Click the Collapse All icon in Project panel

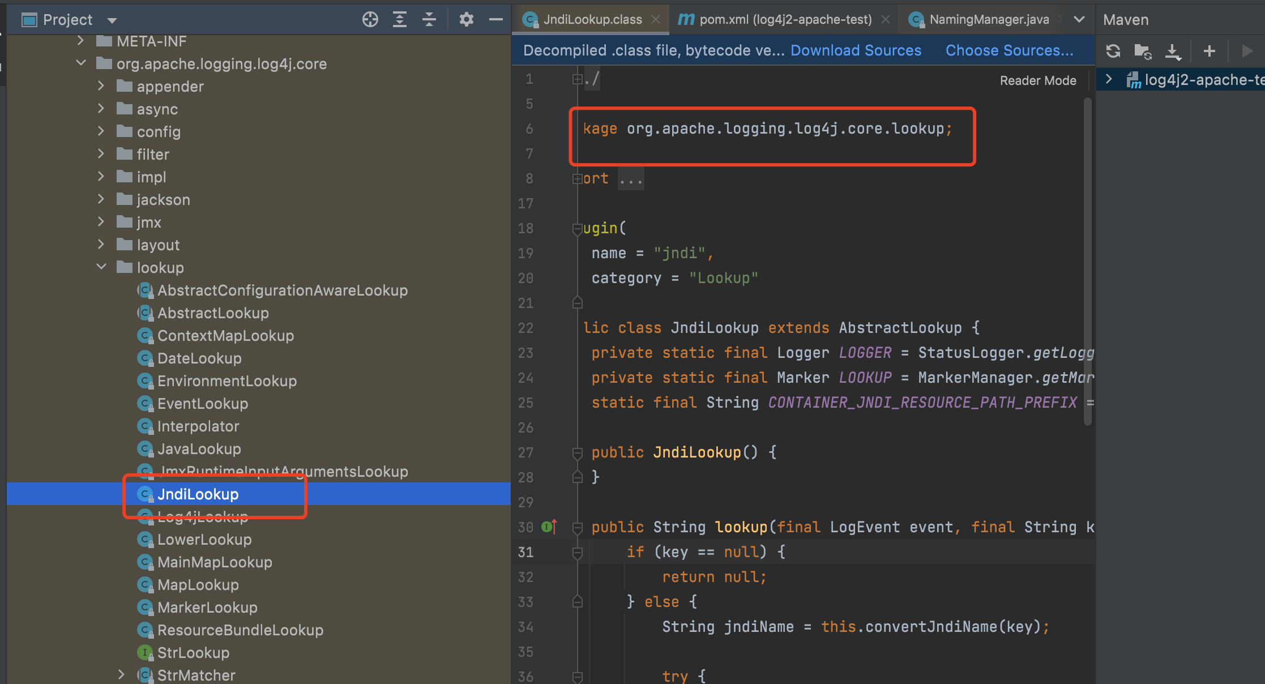(429, 20)
